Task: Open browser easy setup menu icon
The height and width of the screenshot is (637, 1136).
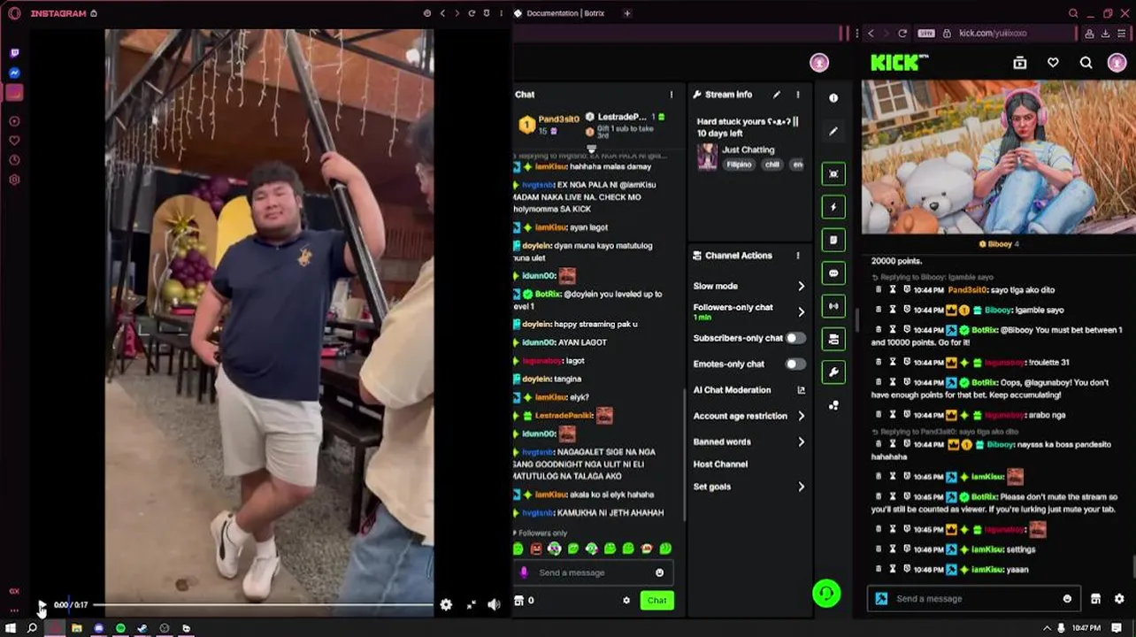Action: coord(1122,33)
